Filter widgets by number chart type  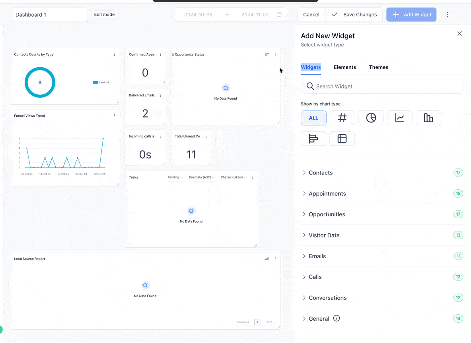pos(342,118)
